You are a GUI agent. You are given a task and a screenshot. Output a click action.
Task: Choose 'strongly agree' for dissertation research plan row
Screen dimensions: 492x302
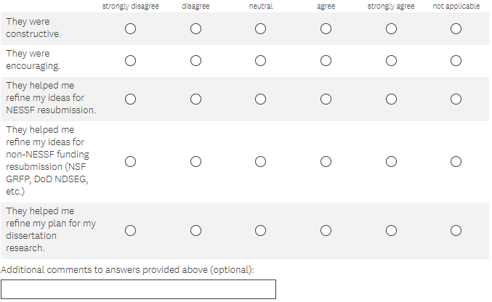click(x=391, y=231)
